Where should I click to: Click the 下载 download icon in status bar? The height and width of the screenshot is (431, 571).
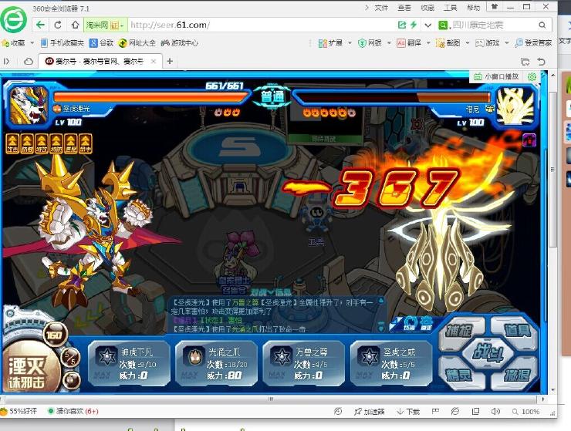[408, 412]
